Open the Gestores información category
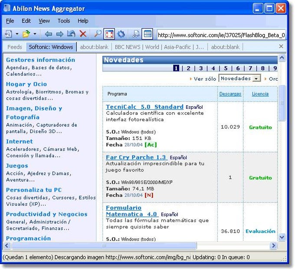 click(41, 60)
